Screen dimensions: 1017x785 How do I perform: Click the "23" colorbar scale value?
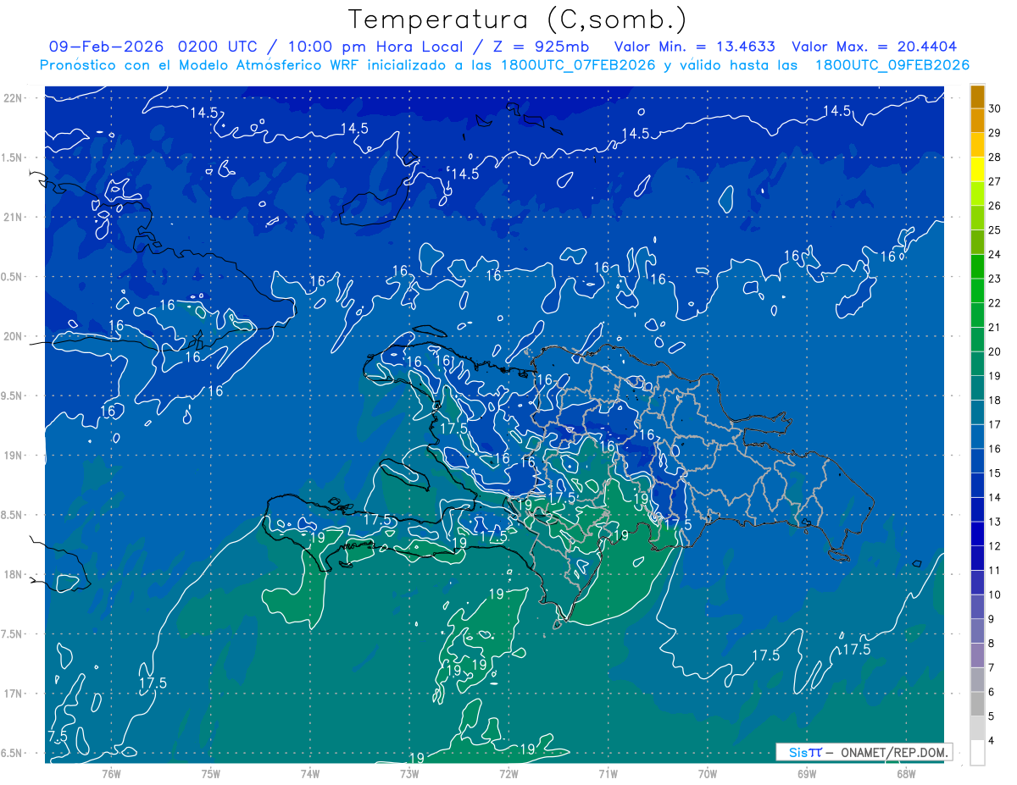995,279
